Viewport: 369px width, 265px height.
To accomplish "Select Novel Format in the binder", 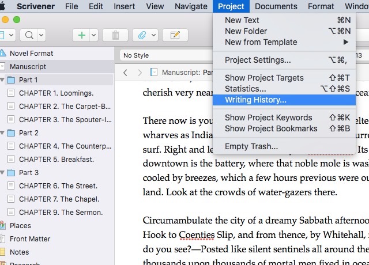I will 32,54.
